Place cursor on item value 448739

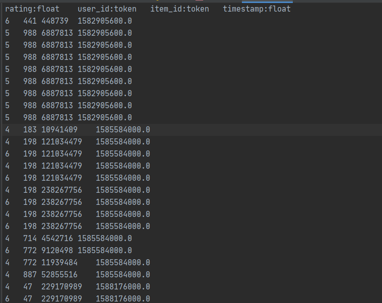tap(57, 21)
